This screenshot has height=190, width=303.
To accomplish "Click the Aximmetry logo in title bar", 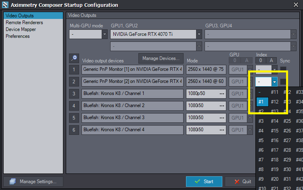I will [4, 5].
